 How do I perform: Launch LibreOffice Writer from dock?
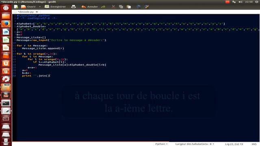(6, 32)
